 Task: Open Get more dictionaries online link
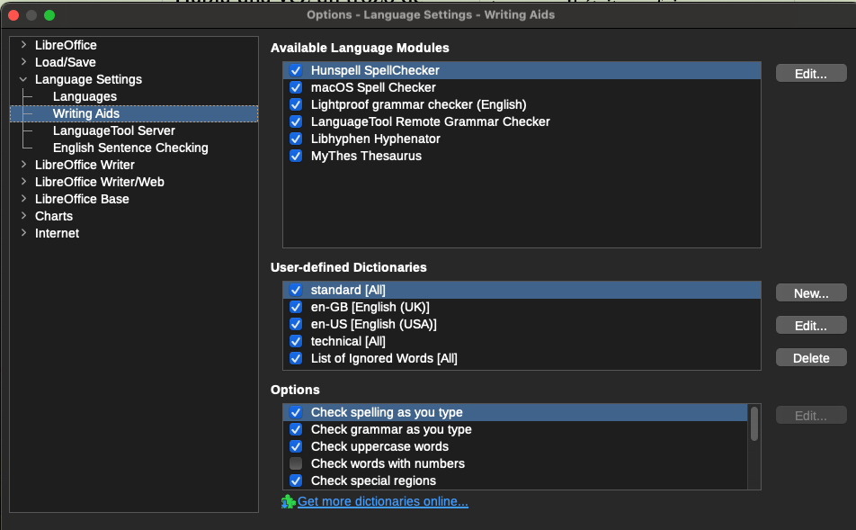point(383,501)
